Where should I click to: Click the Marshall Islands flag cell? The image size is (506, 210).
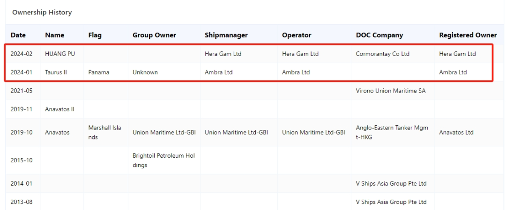(104, 132)
